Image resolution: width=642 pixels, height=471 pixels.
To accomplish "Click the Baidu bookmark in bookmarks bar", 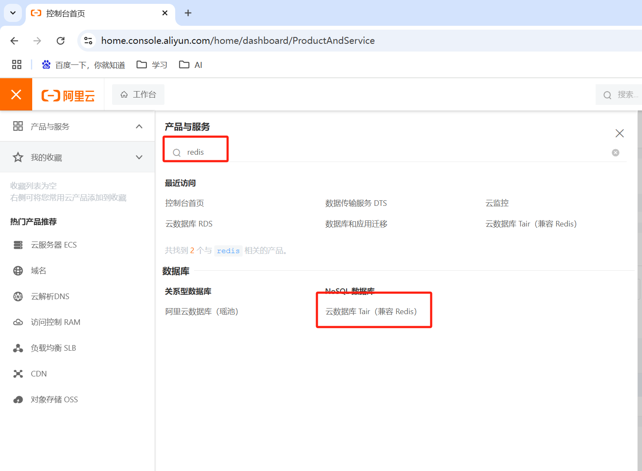I will coord(83,64).
